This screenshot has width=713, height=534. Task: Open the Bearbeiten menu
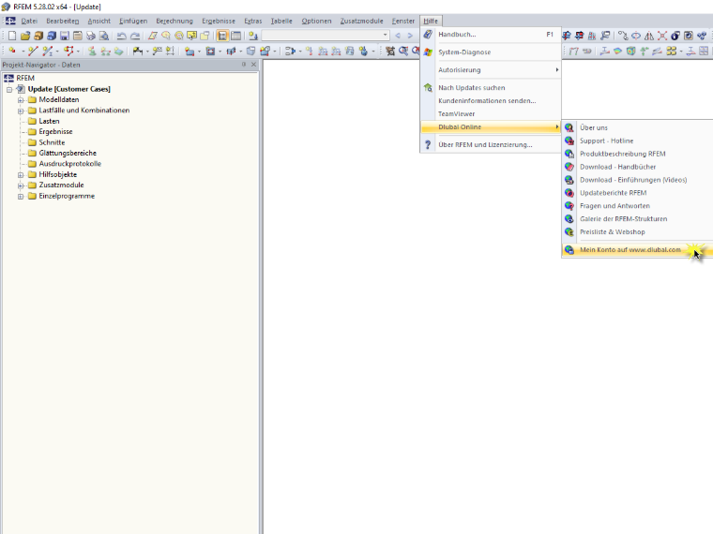(x=62, y=21)
